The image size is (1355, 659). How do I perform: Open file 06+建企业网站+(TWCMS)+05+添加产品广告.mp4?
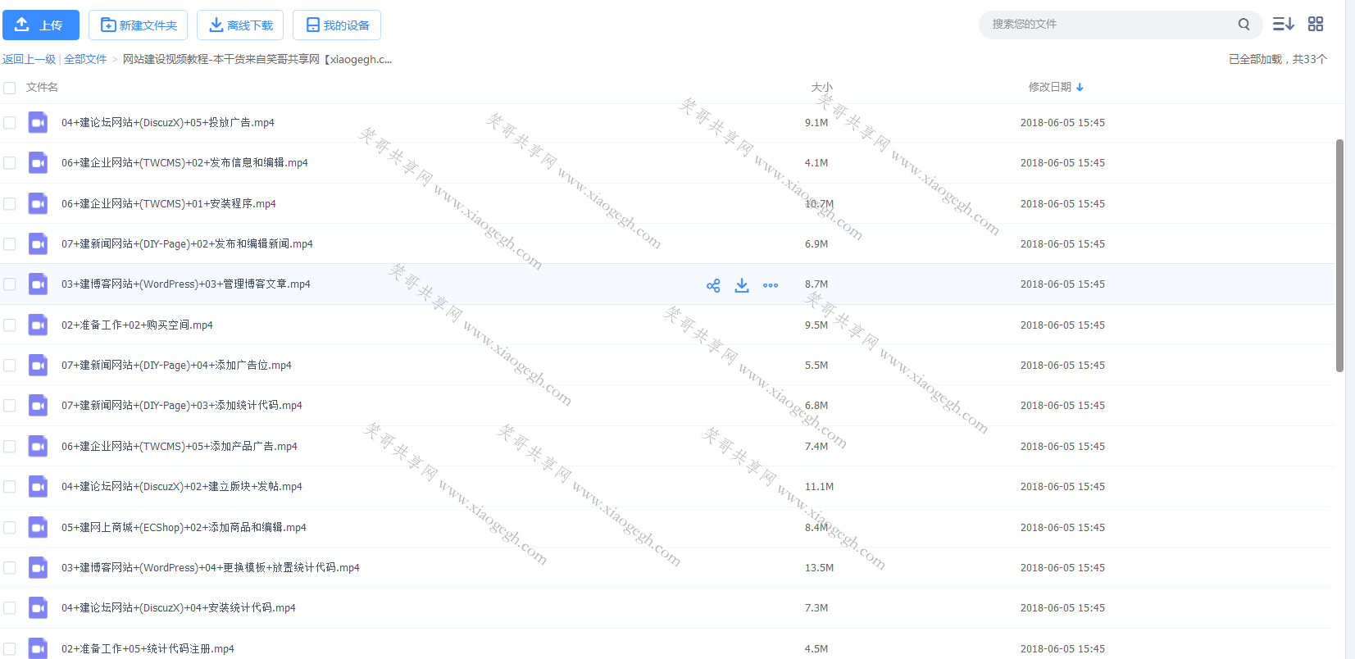tap(180, 447)
